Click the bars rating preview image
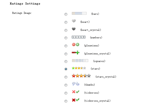Screen dimensions: 149x104 click(79, 13)
